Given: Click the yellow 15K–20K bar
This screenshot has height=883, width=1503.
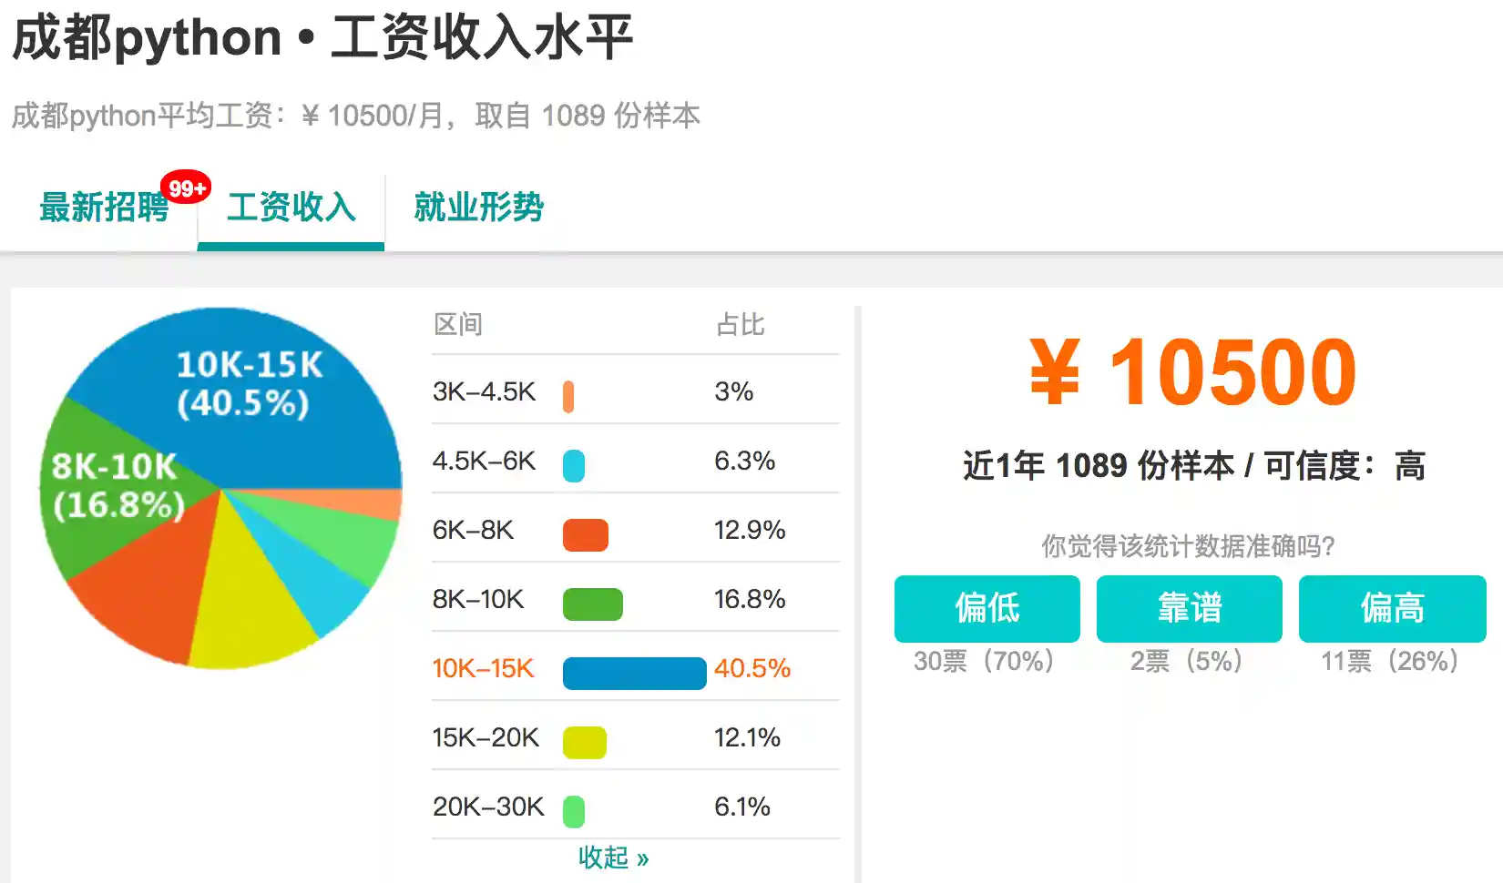Looking at the screenshot, I should 584,743.
